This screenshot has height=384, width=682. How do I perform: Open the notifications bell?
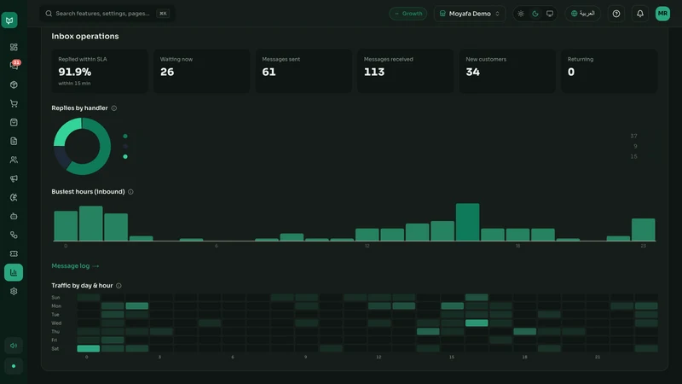[x=640, y=14]
